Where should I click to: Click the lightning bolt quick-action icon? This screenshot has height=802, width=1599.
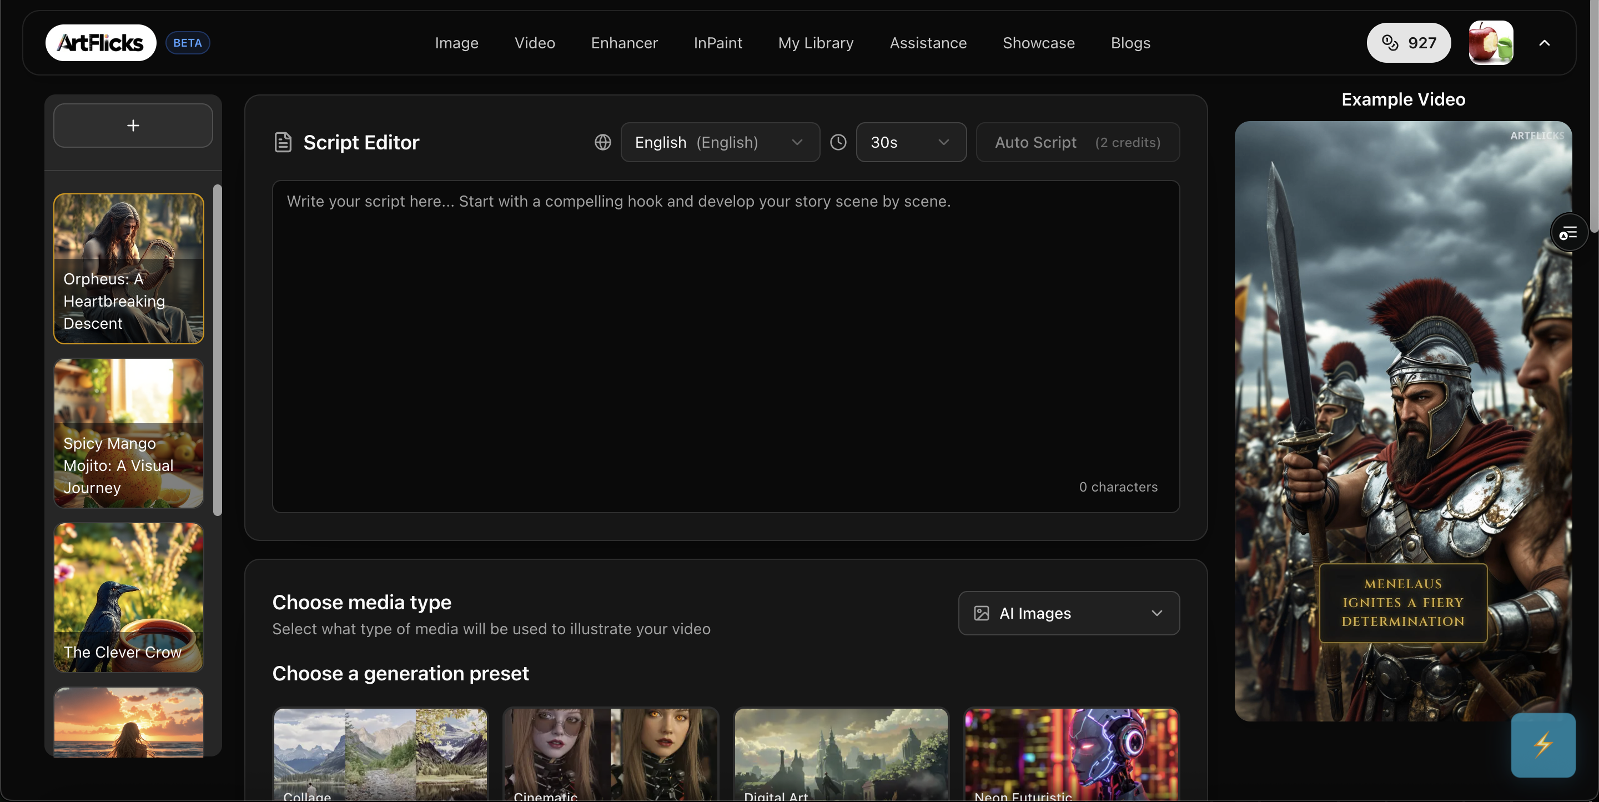click(x=1543, y=745)
